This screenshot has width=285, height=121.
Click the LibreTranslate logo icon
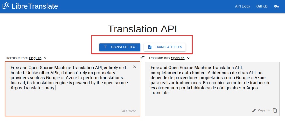click(x=6, y=6)
